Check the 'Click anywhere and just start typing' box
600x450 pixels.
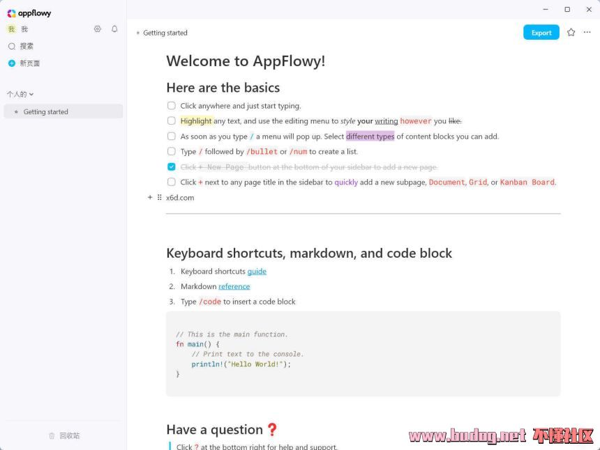pos(172,106)
